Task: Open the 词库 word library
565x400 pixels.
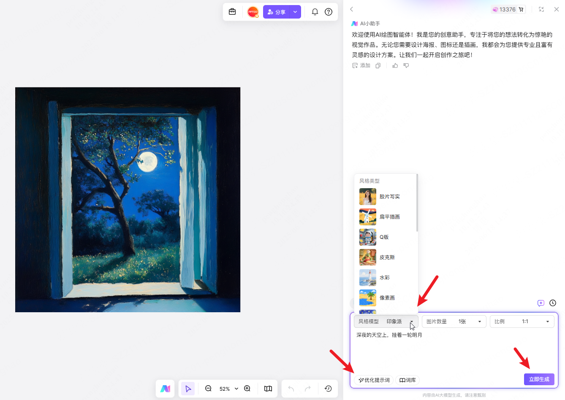Action: [407, 380]
